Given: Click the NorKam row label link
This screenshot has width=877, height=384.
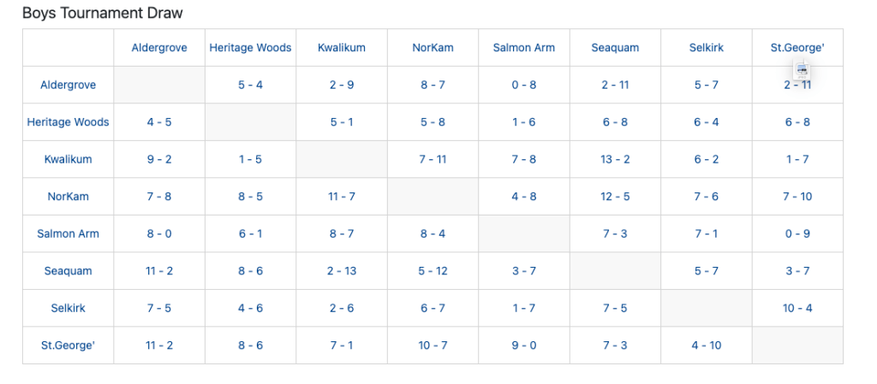Looking at the screenshot, I should click(69, 197).
